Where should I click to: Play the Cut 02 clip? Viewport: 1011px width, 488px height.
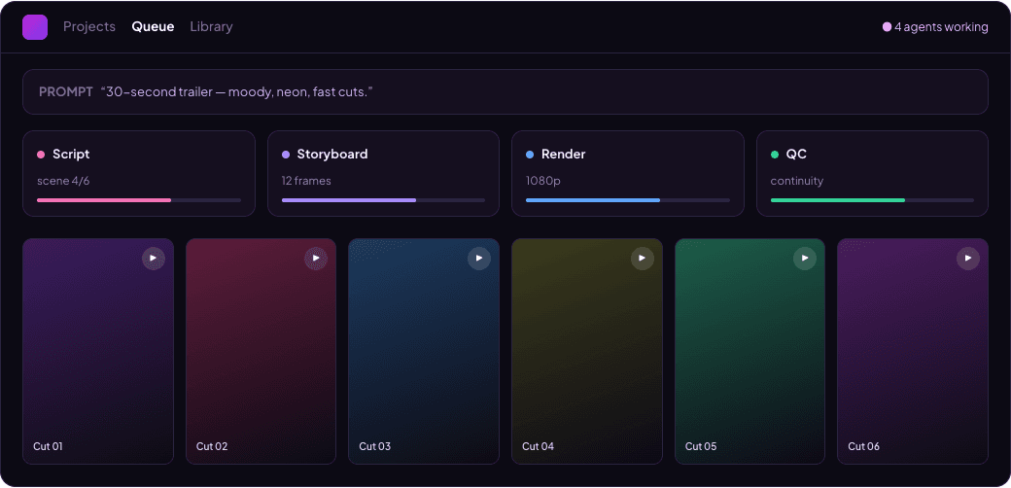(x=316, y=259)
